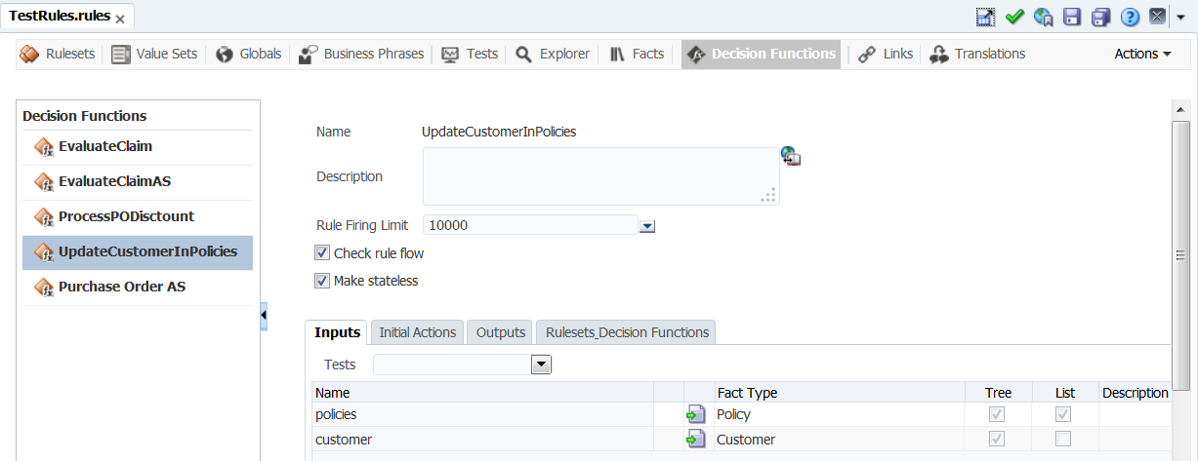Open the Actions dropdown menu
The image size is (1198, 461).
point(1142,55)
